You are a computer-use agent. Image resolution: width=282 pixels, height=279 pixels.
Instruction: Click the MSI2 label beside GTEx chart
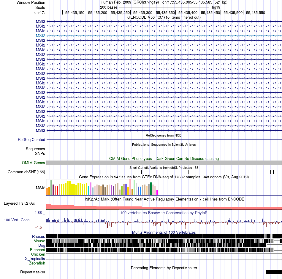coord(40,188)
